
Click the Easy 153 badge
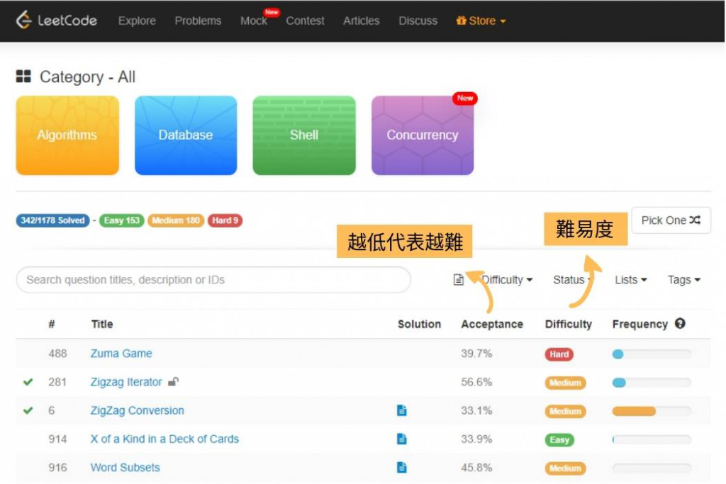(122, 220)
